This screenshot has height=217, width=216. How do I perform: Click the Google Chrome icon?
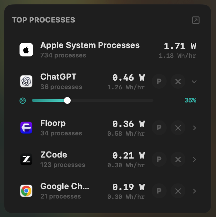(x=26, y=191)
